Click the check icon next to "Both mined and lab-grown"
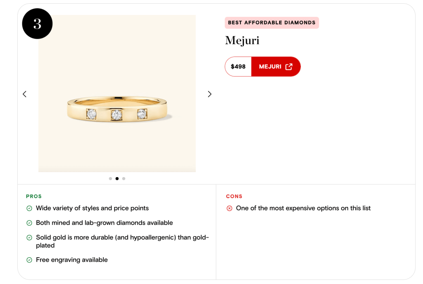Image resolution: width=423 pixels, height=284 pixels. click(29, 223)
